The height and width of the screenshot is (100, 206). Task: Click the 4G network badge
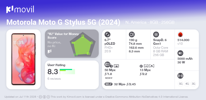click(187, 84)
